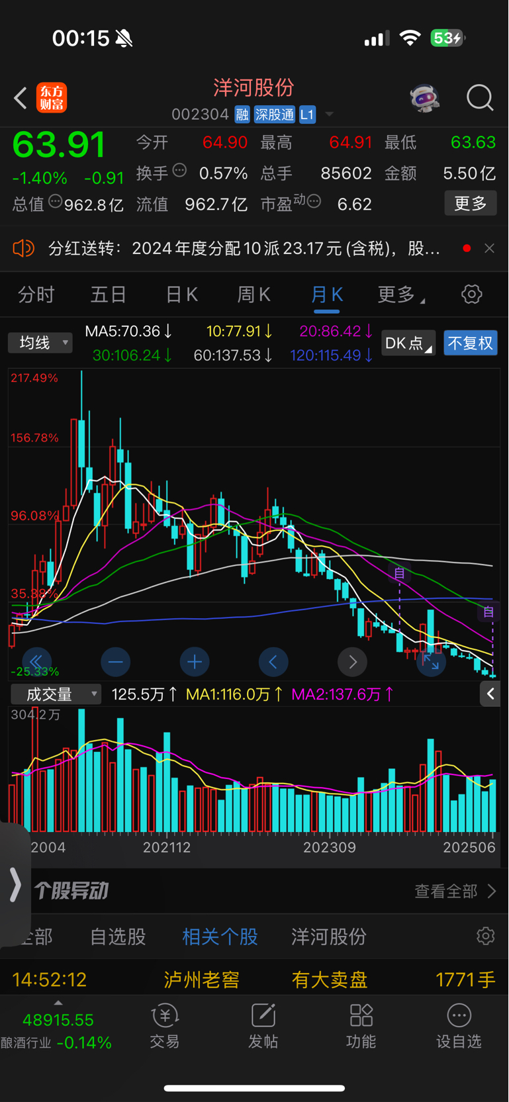The image size is (509, 1102).
Task: Open the robot assistant avatar
Action: 424,98
